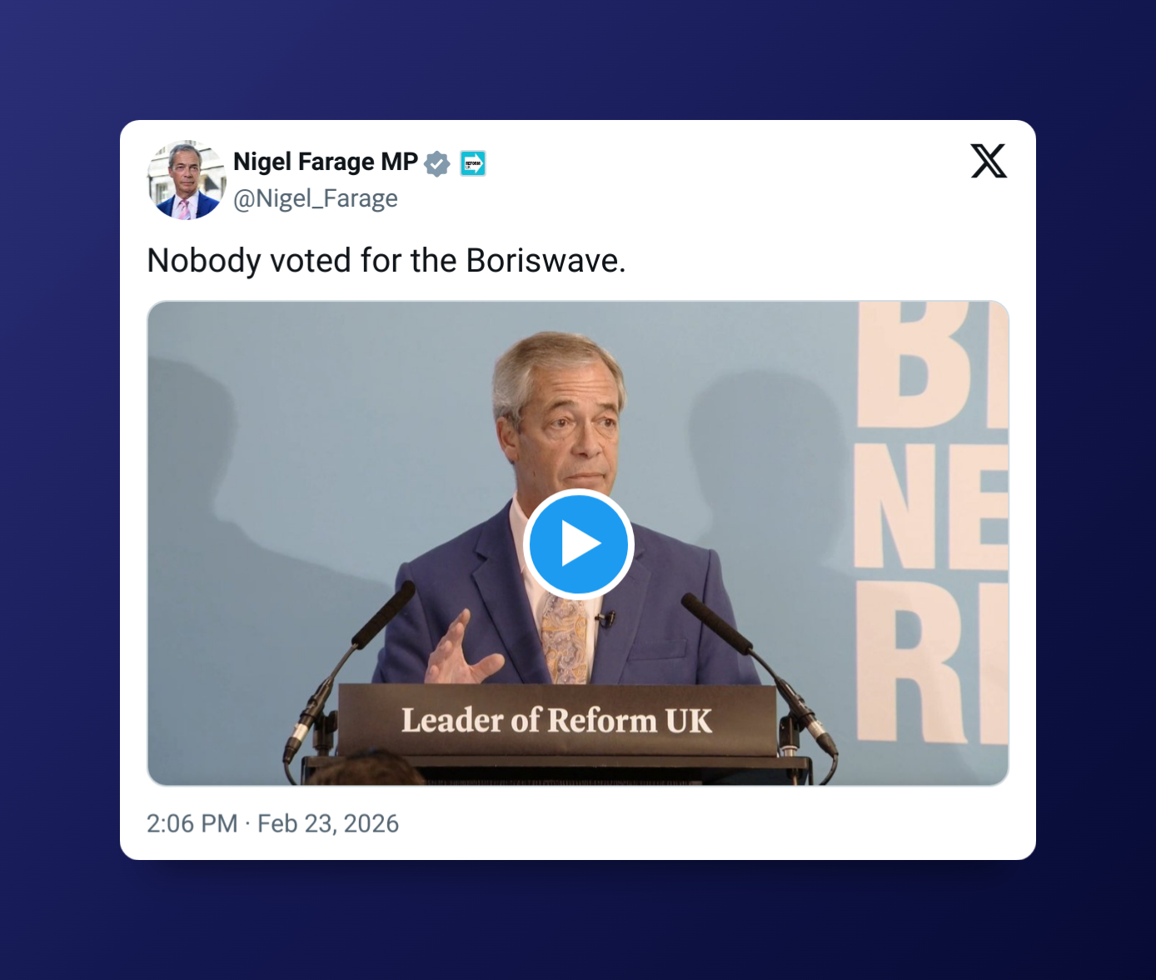Select the tweet text Nobody voted for the Boriswave
The width and height of the screenshot is (1156, 980).
[x=386, y=261]
